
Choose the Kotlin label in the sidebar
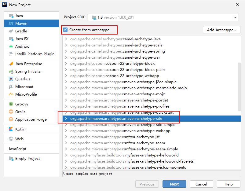point(20,129)
